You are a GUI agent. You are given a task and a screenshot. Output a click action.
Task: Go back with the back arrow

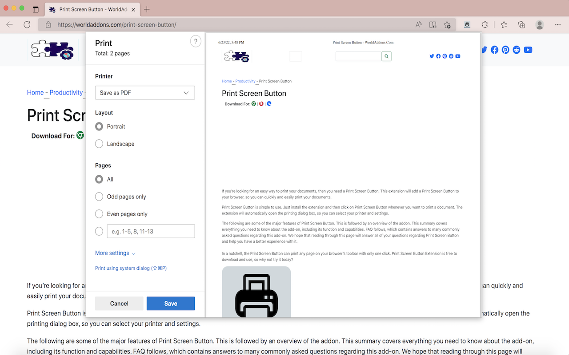10,25
